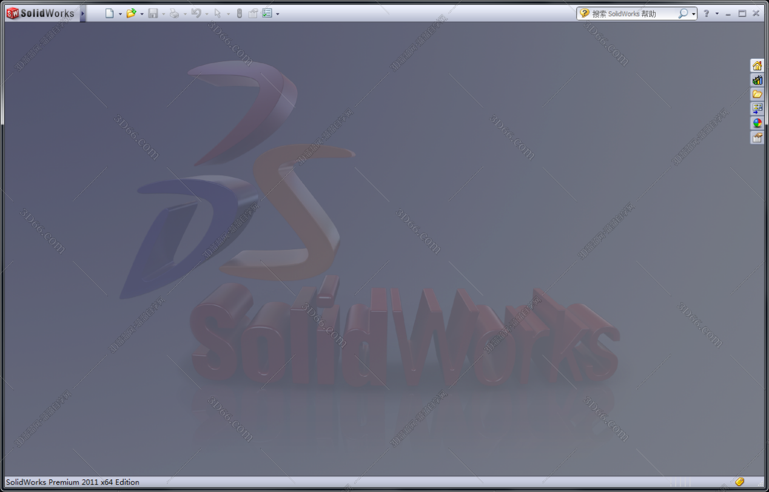Open SolidWorks Resources in the Task Pane
The image size is (769, 492).
pyautogui.click(x=757, y=65)
